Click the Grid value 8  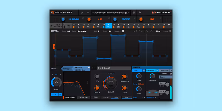(x=99, y=31)
